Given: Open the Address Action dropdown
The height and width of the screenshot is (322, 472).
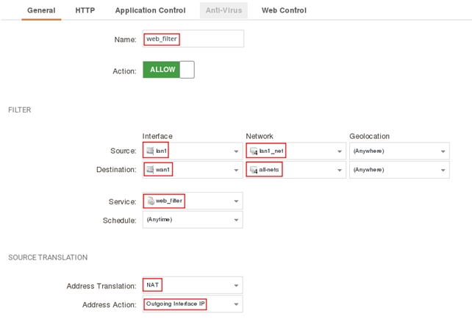Looking at the screenshot, I should click(x=236, y=304).
